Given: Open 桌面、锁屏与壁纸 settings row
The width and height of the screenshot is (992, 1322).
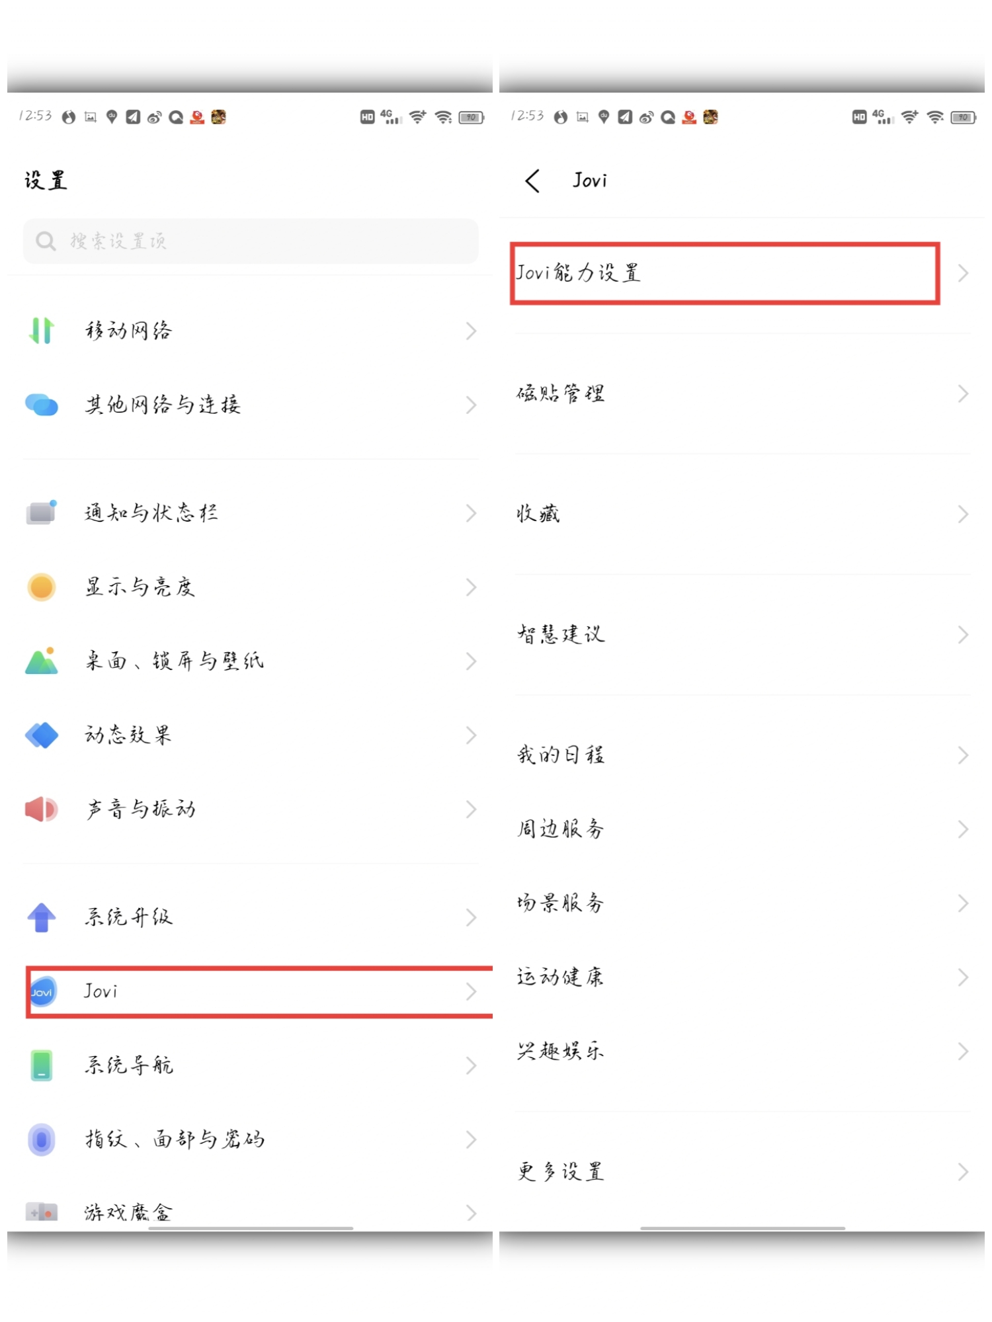Looking at the screenshot, I should 250,661.
